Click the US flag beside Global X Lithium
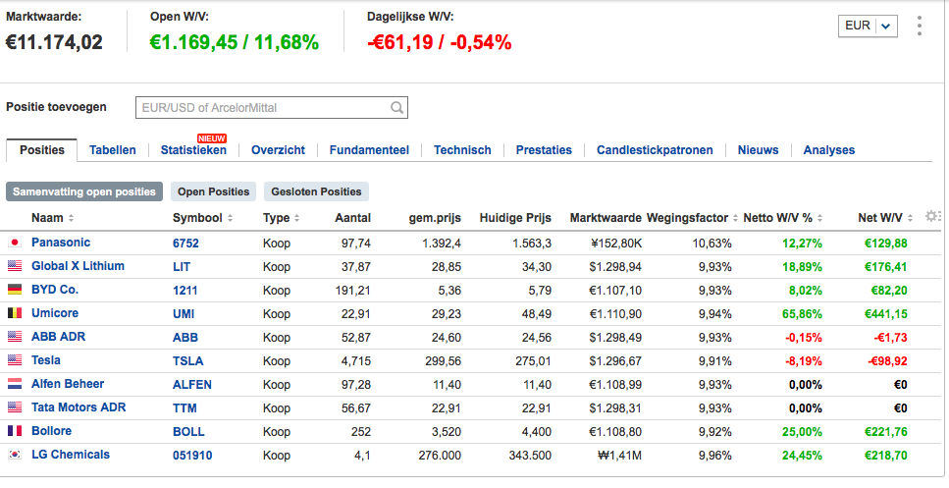The width and height of the screenshot is (949, 488). pyautogui.click(x=15, y=266)
